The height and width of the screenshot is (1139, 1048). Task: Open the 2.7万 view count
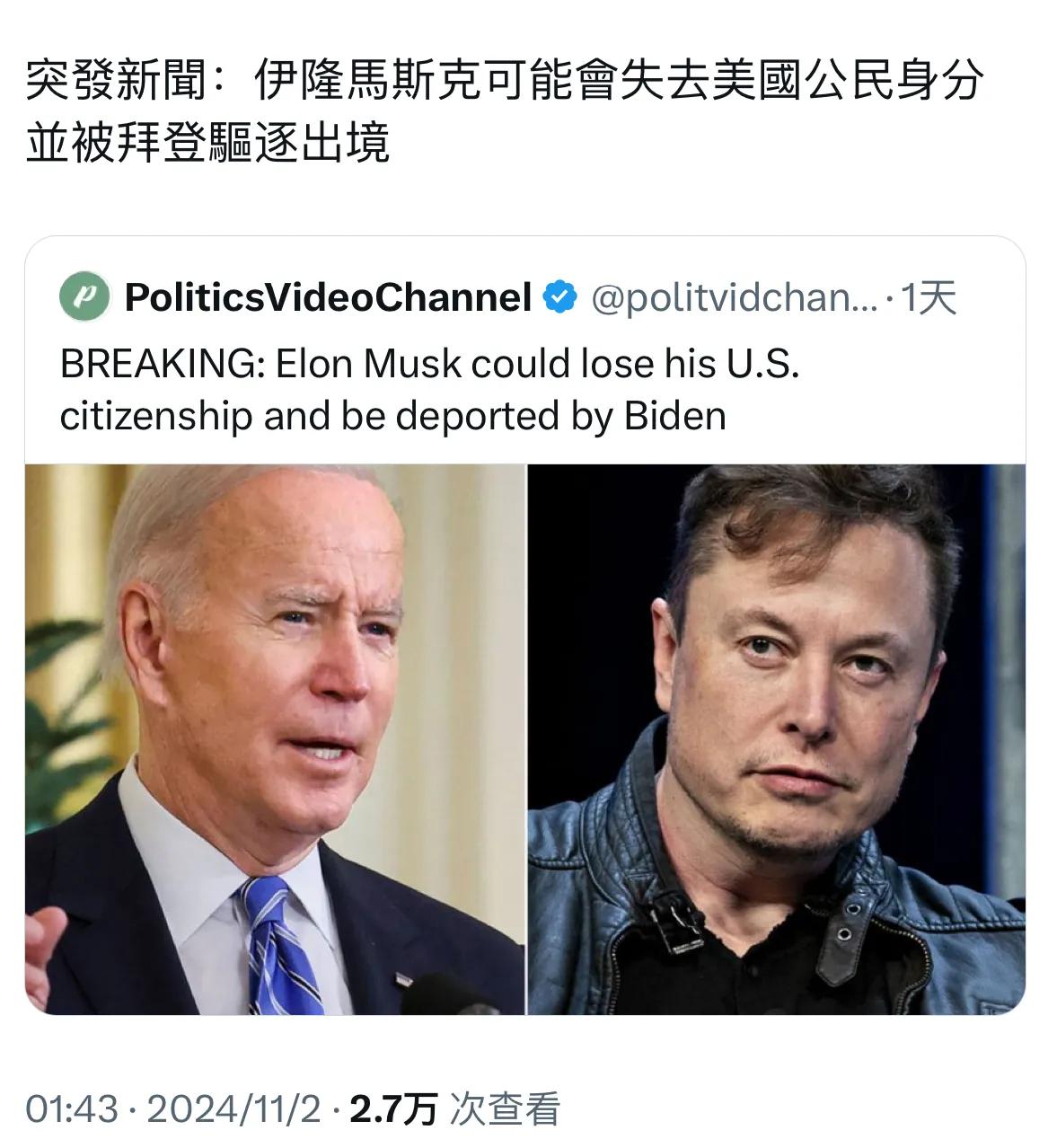coord(392,1108)
